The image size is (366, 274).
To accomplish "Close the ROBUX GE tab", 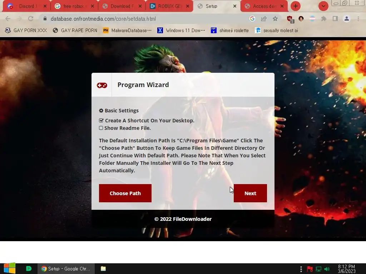I will [188, 6].
